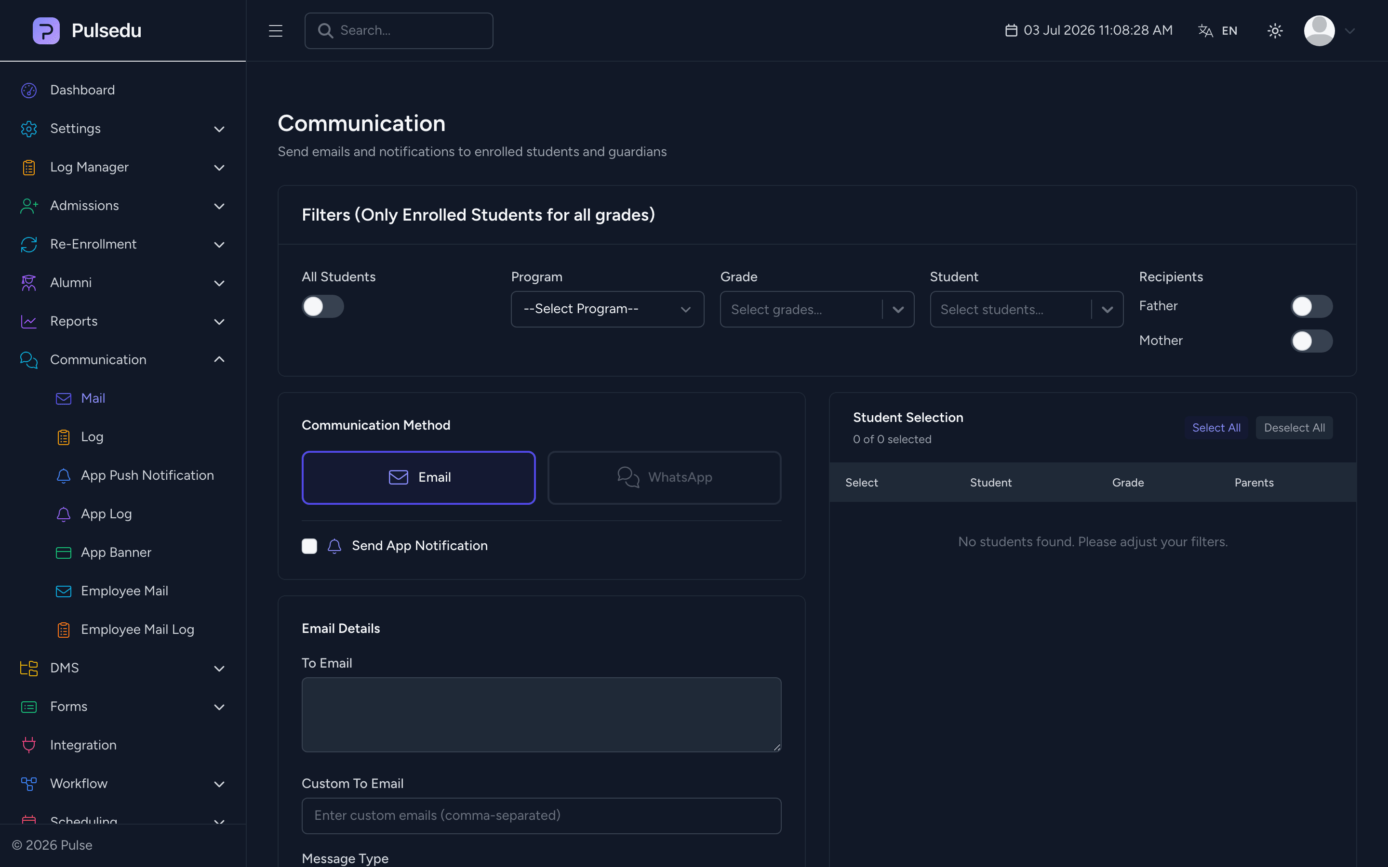Expand the Log Manager chevron
The image size is (1388, 867).
click(219, 168)
